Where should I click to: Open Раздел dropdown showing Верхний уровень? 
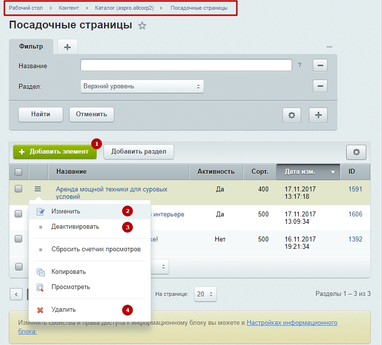click(x=142, y=86)
